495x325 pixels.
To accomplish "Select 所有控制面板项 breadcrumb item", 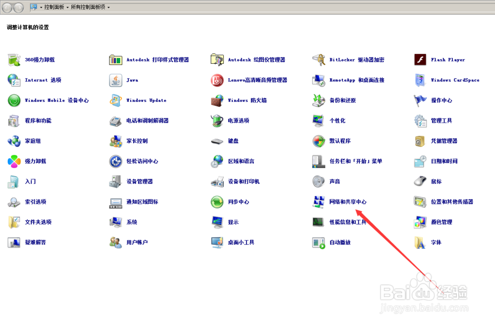I will [88, 7].
